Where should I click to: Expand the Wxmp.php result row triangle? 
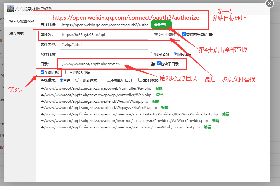[x=42, y=101]
